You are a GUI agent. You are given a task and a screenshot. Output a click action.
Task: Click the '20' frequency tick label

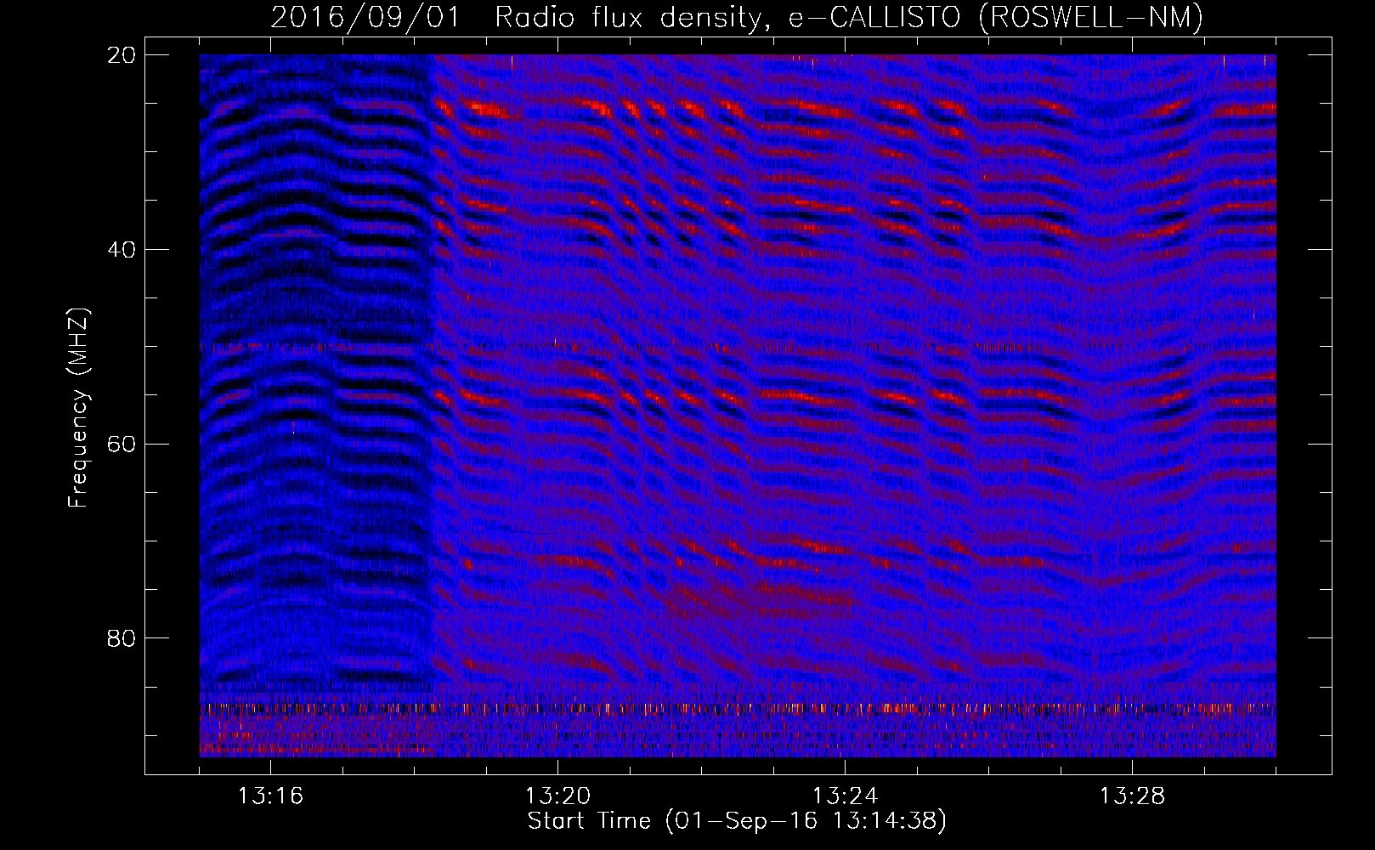point(122,54)
